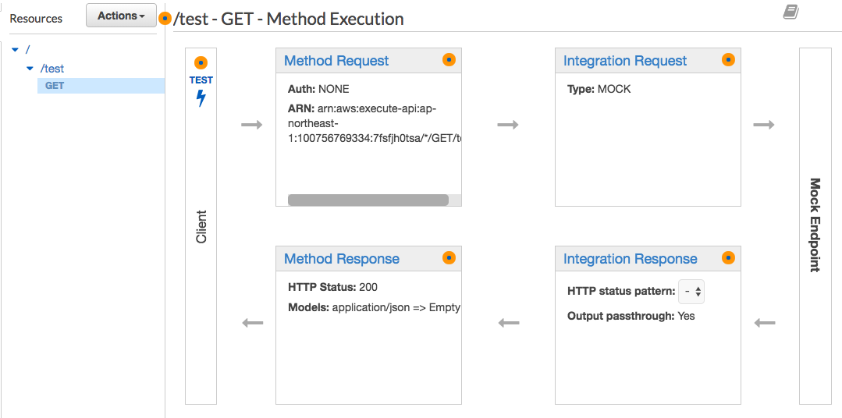This screenshot has width=842, height=418.
Task: Open the Integration Request settings link
Action: (x=625, y=61)
